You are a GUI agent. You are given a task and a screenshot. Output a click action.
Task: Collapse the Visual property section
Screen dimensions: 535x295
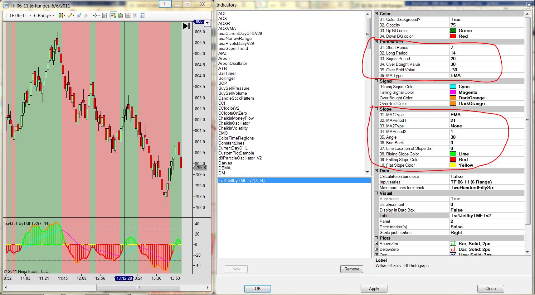tap(377, 193)
